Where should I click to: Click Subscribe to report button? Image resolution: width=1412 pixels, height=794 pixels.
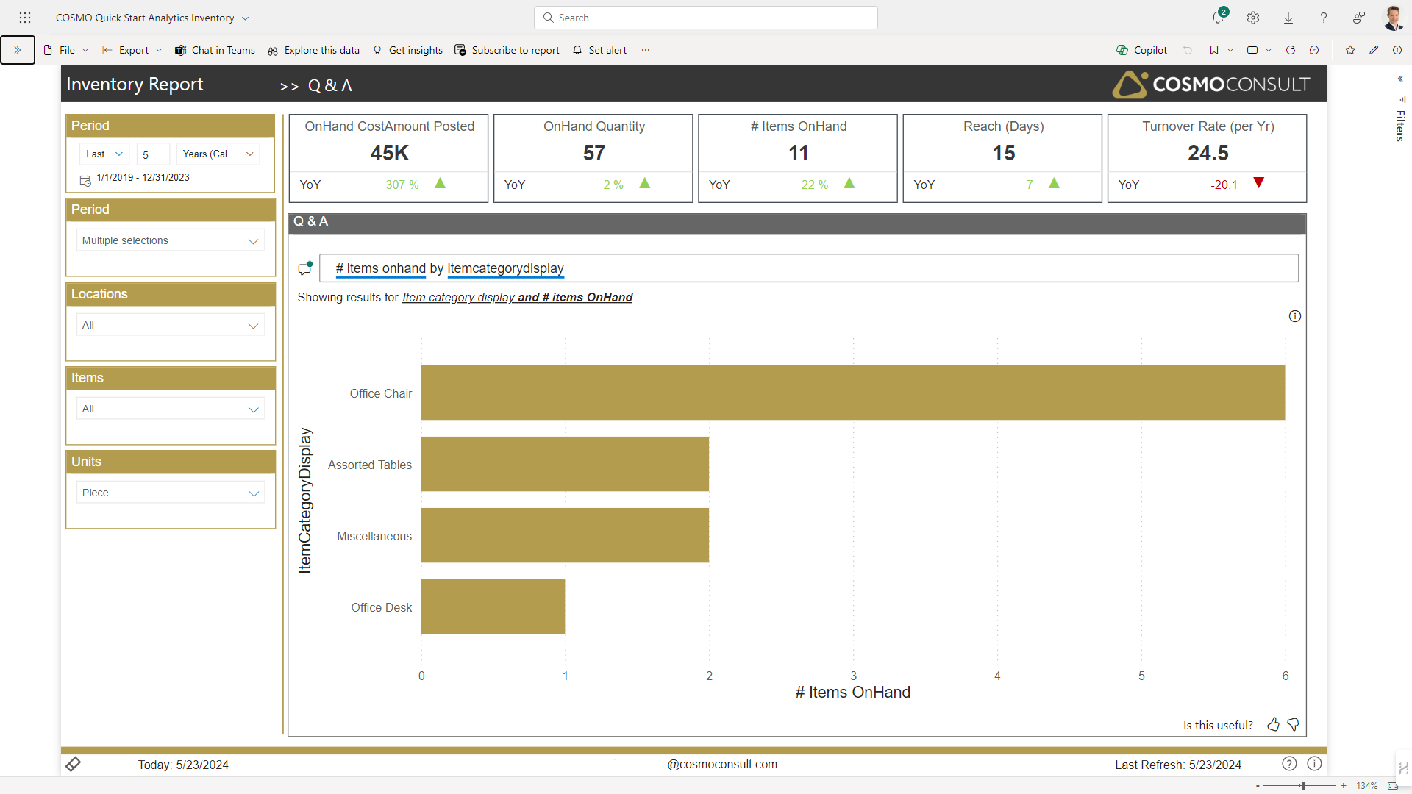click(x=507, y=50)
